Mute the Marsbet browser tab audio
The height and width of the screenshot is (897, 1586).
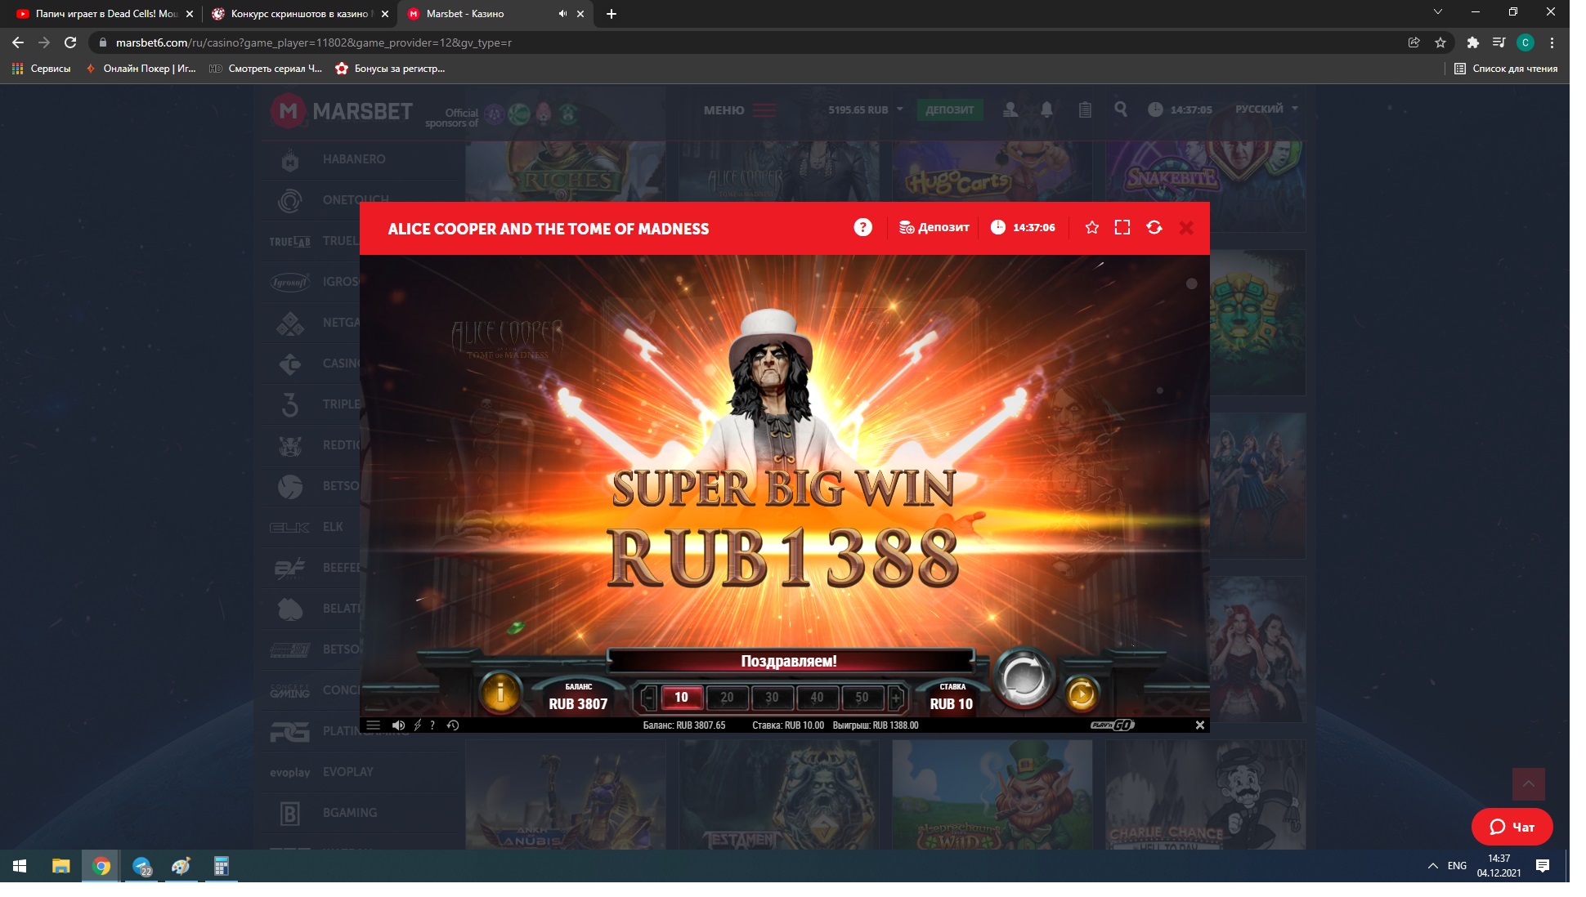click(x=562, y=14)
